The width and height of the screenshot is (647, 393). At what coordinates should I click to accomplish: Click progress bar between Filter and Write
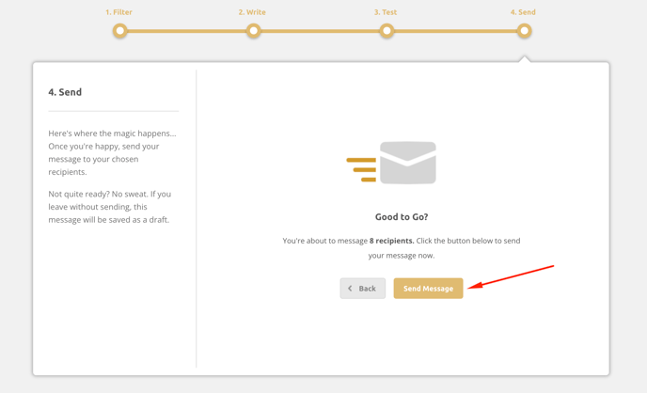(x=186, y=31)
